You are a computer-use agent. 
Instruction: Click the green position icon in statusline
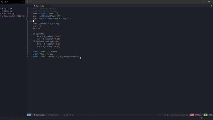(x=206, y=115)
